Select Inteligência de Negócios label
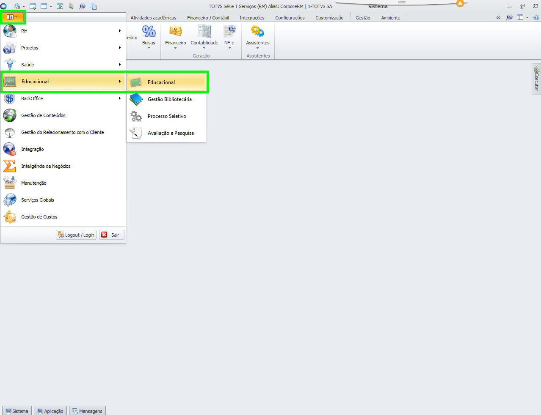 (x=46, y=166)
